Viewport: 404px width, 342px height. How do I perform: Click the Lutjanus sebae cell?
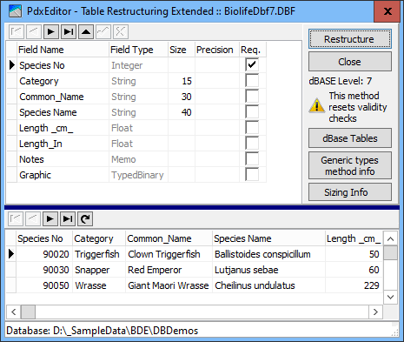(268, 270)
